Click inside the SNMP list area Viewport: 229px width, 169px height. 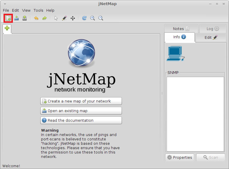click(195, 114)
